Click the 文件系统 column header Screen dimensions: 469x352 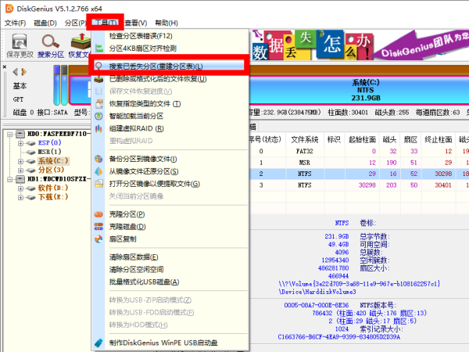(303, 139)
